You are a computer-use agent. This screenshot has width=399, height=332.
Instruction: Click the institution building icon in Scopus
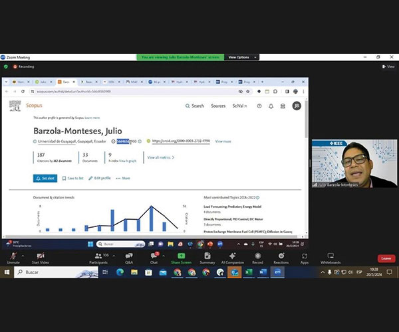(283, 106)
